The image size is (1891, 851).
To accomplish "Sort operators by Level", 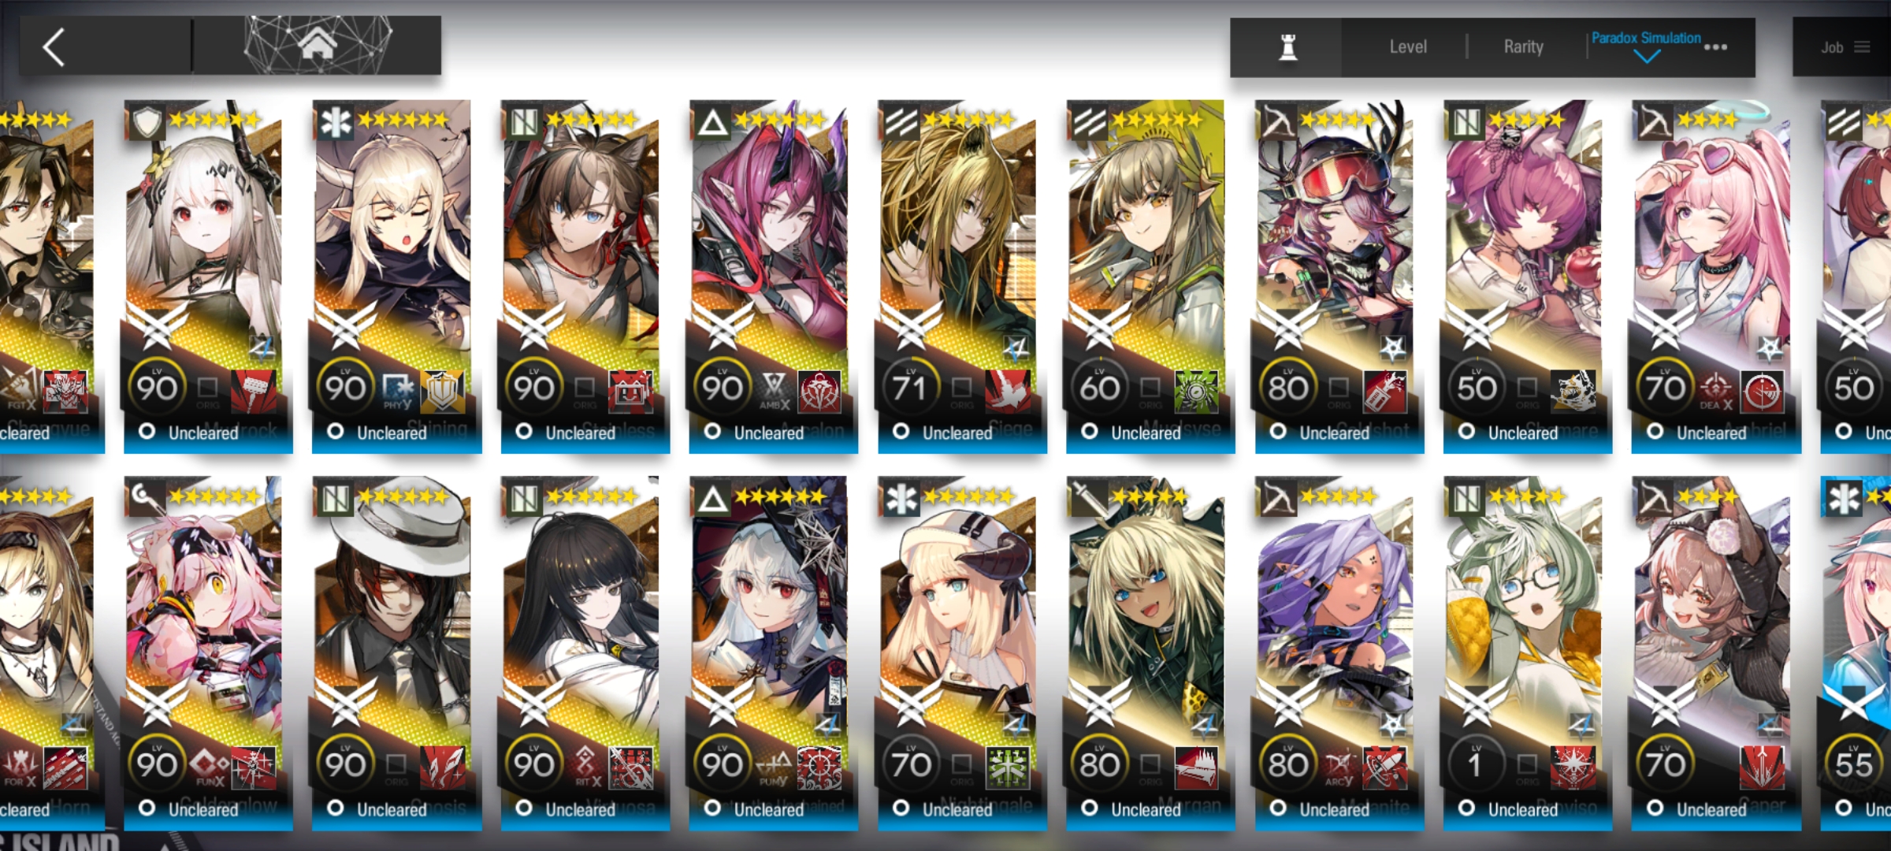I will 1407,47.
